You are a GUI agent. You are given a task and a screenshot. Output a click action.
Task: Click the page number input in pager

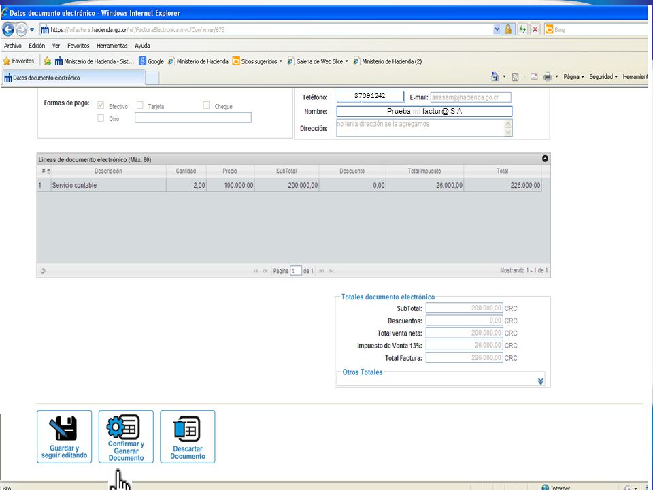click(296, 271)
